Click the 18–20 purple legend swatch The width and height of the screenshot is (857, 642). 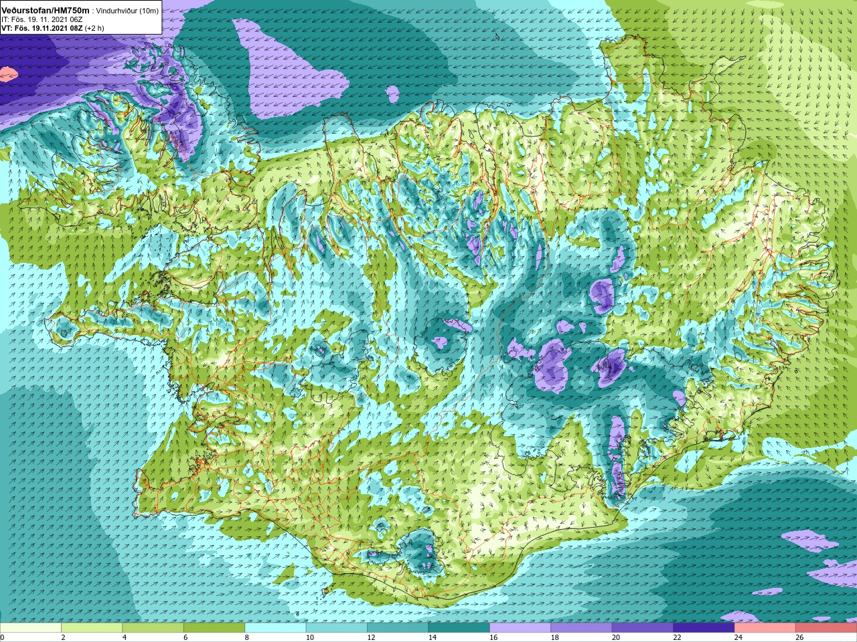click(x=582, y=627)
